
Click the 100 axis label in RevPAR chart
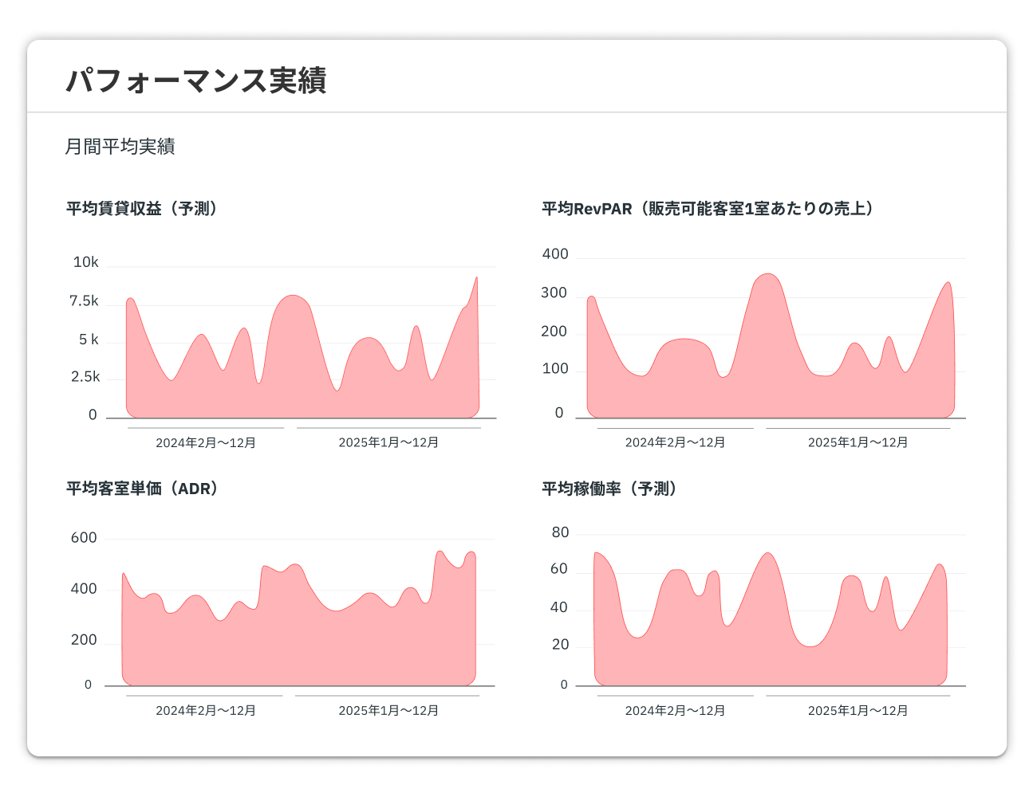pyautogui.click(x=555, y=369)
